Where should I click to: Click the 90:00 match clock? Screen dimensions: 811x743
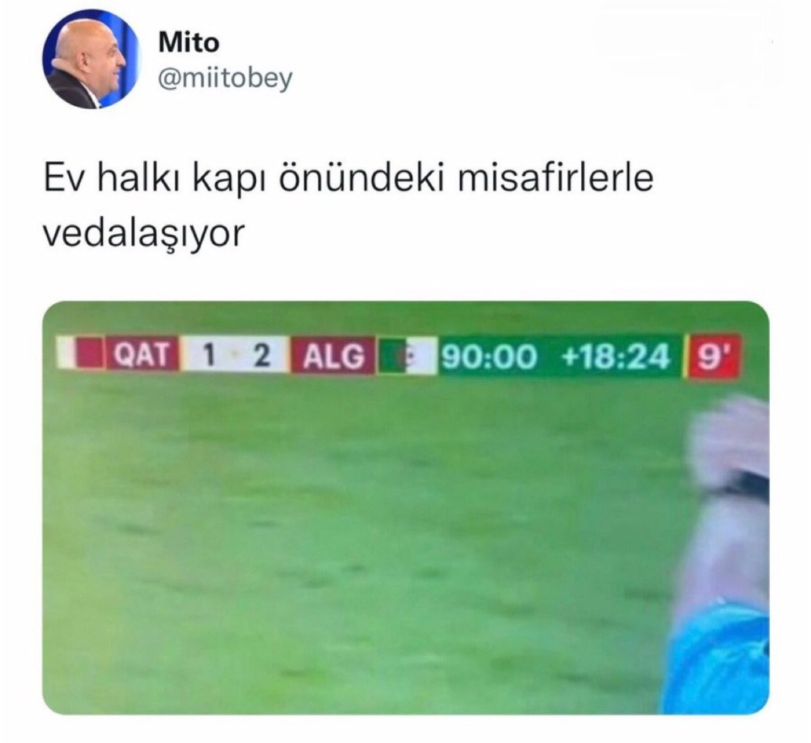click(489, 356)
